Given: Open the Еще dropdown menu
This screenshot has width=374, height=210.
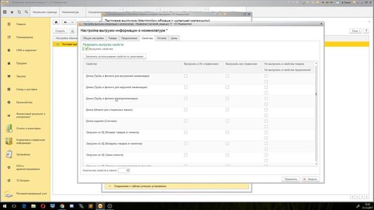Looking at the screenshot, I should tap(355, 31).
